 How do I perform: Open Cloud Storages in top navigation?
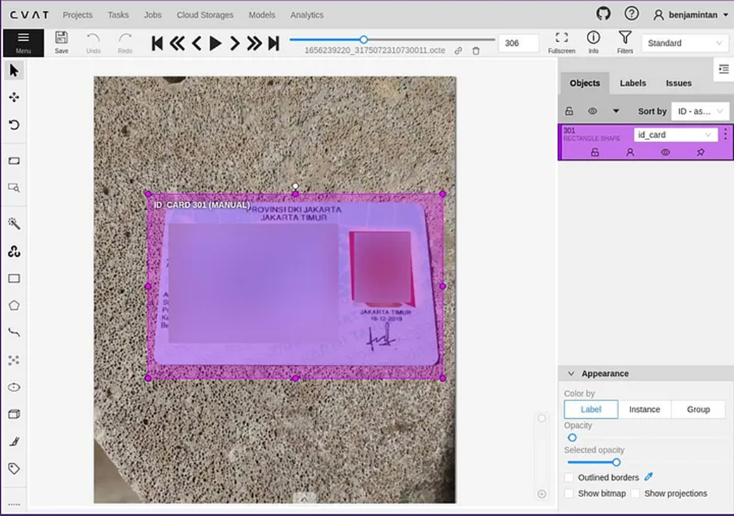205,15
